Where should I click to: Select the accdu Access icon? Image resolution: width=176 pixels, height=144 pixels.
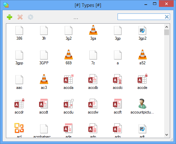(x=69, y=104)
